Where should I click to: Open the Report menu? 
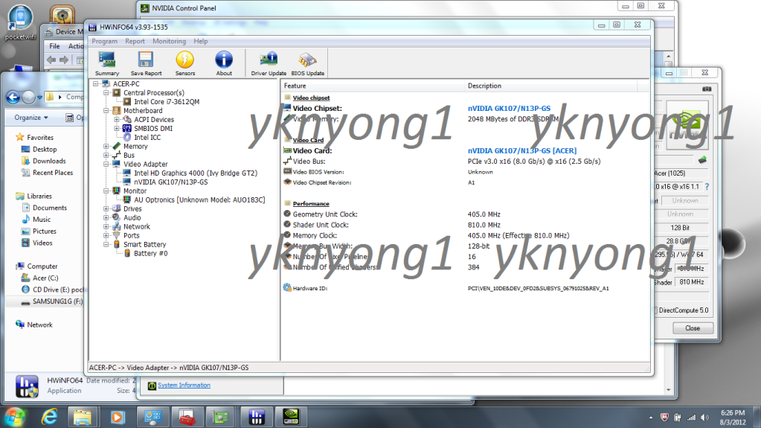point(135,41)
